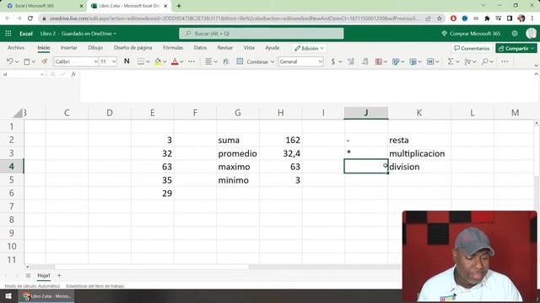
Task: Click the AutoSum sigma icon
Action: click(x=451, y=61)
